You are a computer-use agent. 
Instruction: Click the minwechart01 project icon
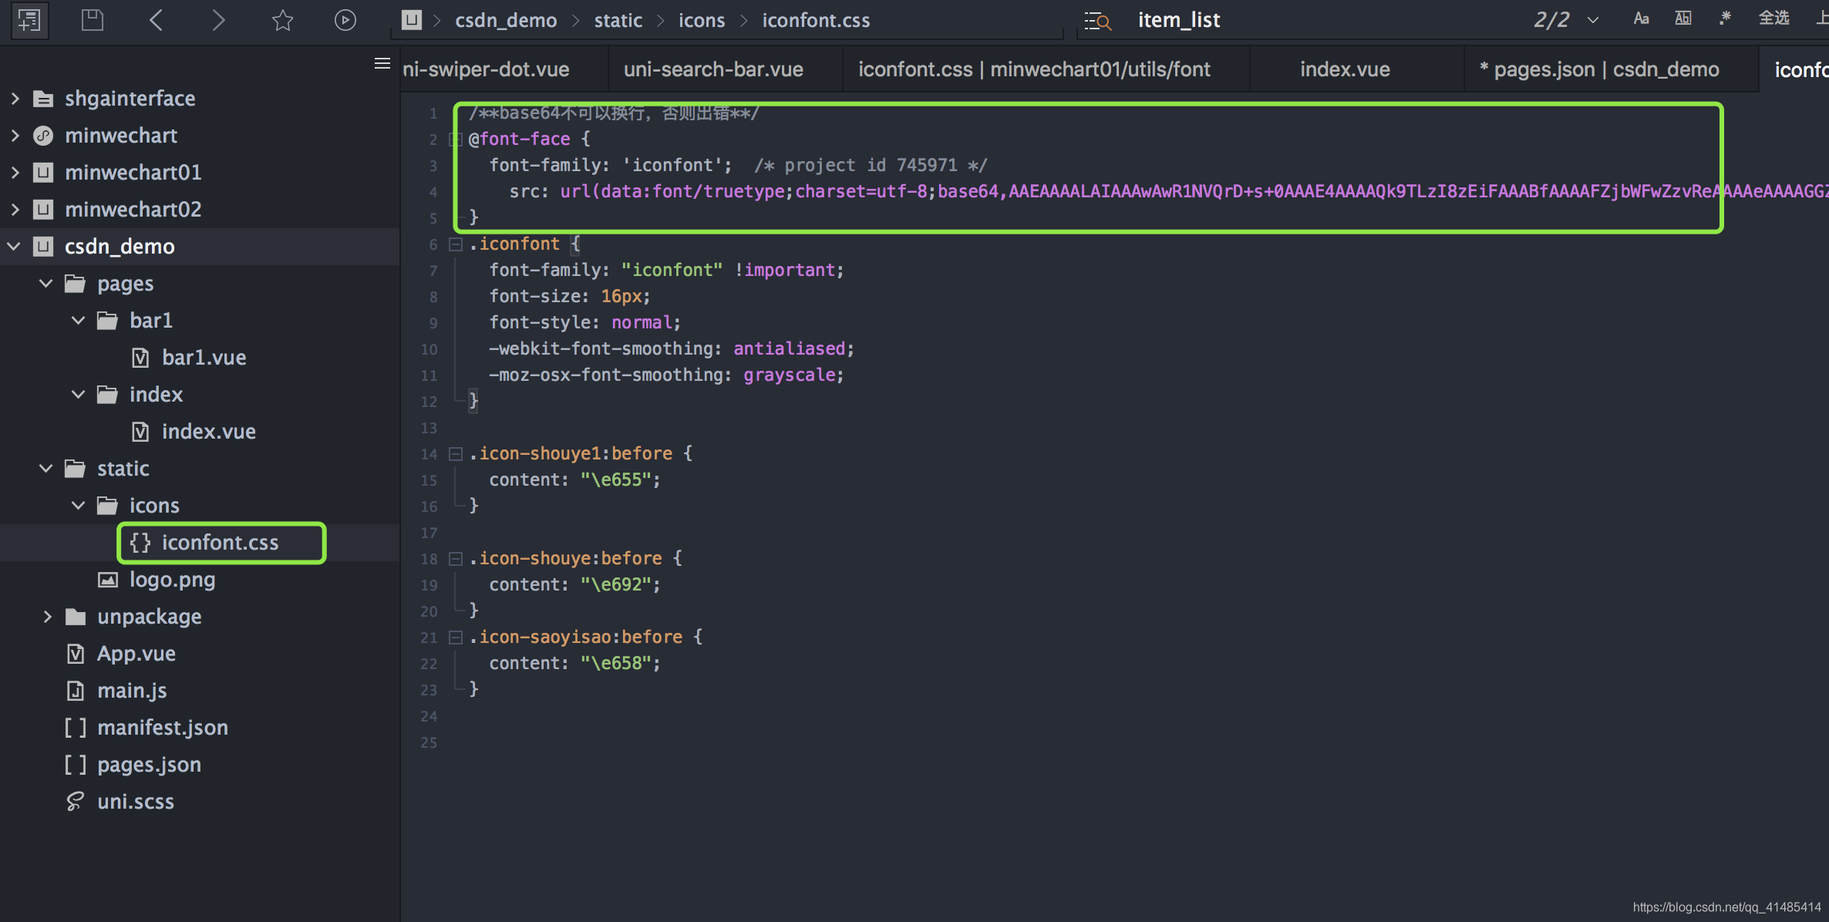pyautogui.click(x=43, y=173)
